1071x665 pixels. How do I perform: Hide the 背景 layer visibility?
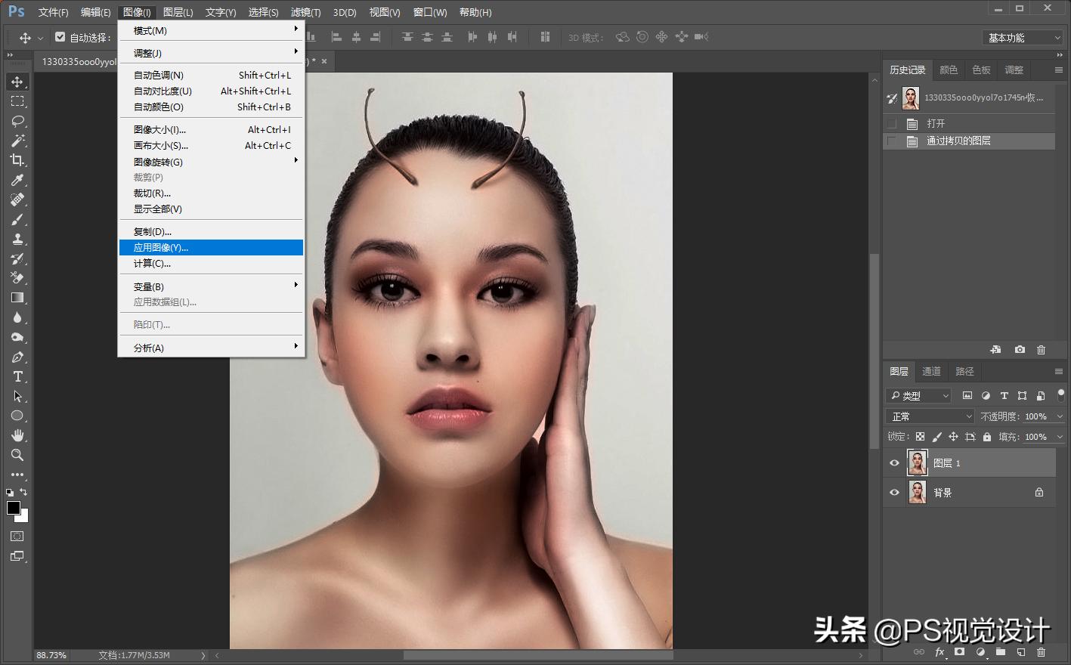tap(894, 492)
